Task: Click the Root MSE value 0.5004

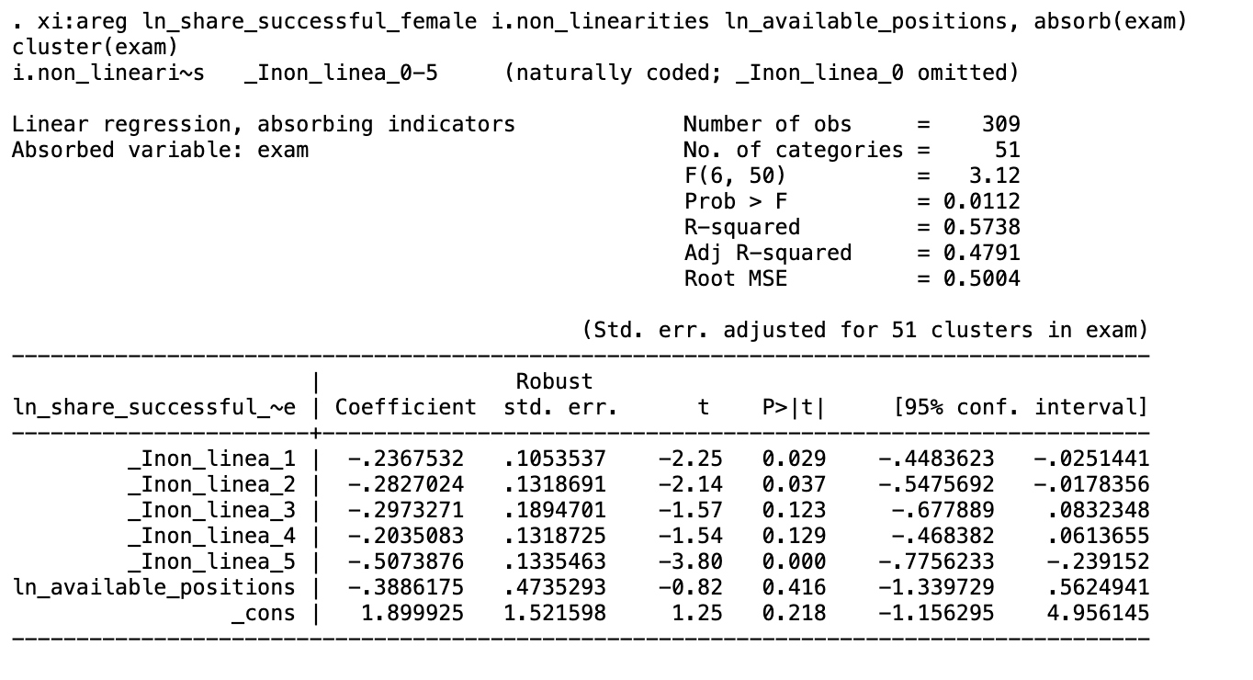Action: [982, 278]
